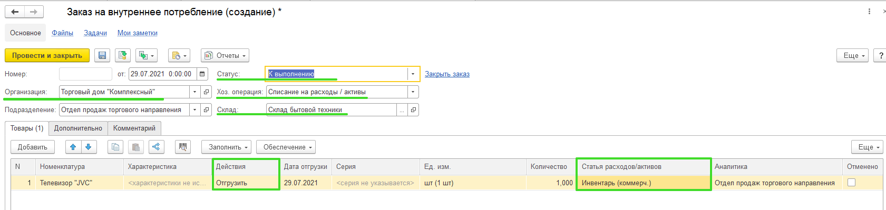
Task: Open the Мои заметки section link
Action: point(138,33)
